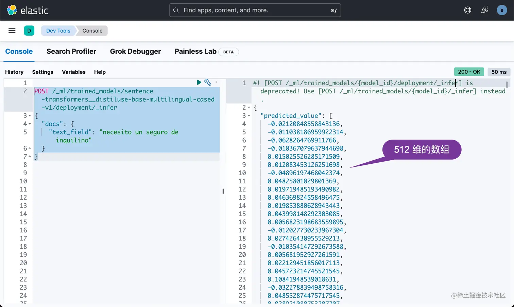Collapse editor line 3 fold arrow
This screenshot has width=514, height=307.
coord(30,116)
